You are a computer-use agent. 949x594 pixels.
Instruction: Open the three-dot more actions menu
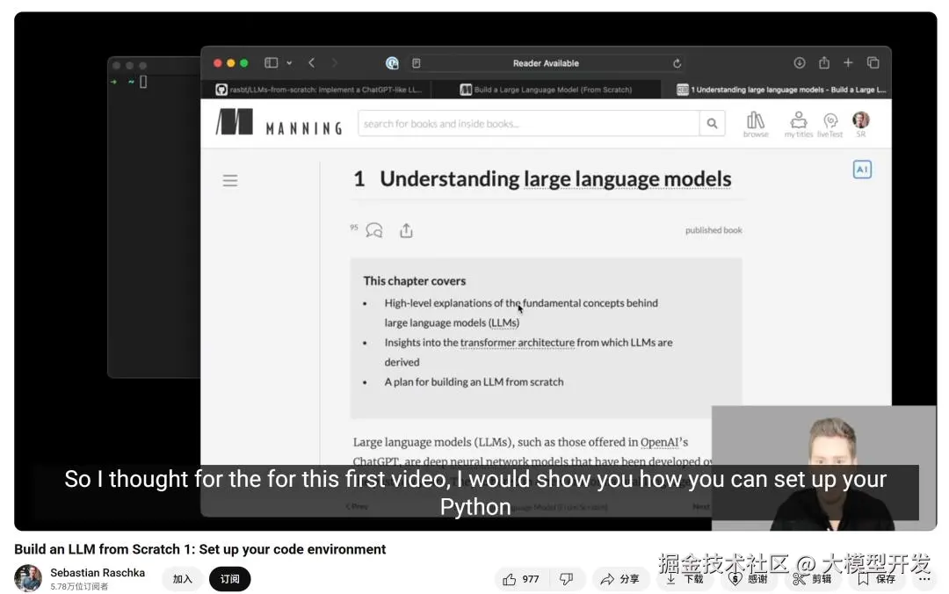[x=924, y=579]
